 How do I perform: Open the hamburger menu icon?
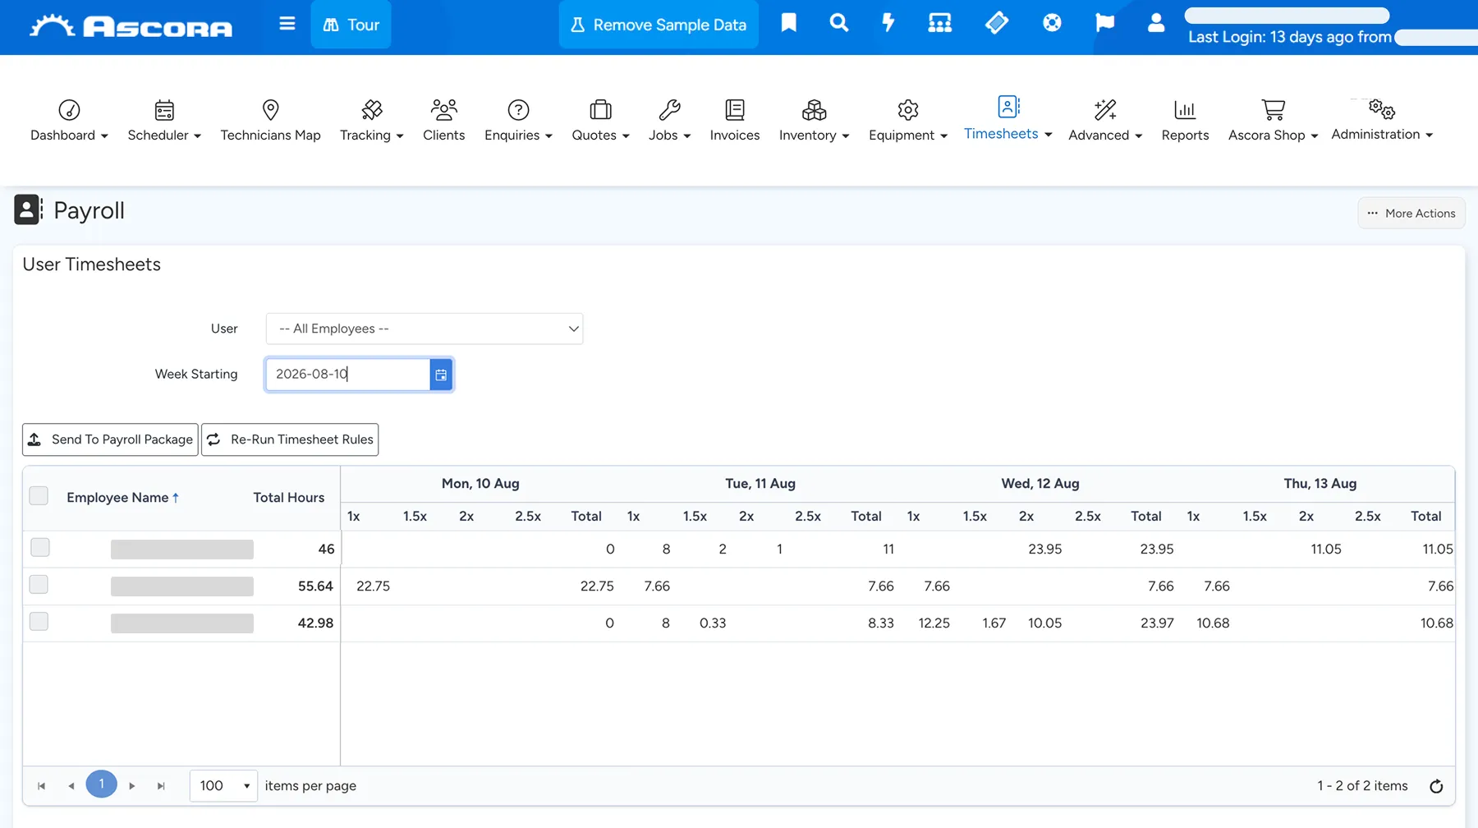(x=287, y=24)
